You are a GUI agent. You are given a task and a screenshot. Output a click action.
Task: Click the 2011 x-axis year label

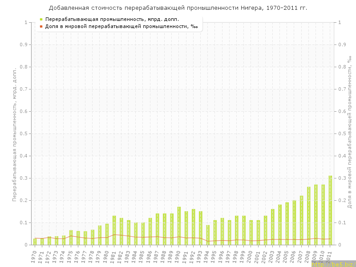[329, 256]
